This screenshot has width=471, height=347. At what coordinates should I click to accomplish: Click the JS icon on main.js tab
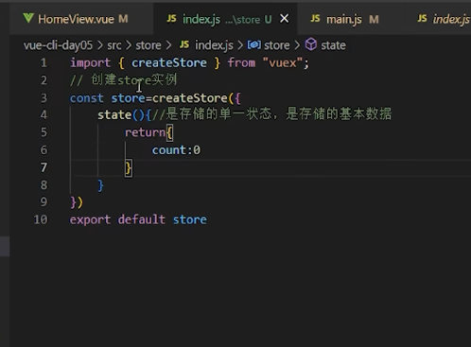pos(315,19)
